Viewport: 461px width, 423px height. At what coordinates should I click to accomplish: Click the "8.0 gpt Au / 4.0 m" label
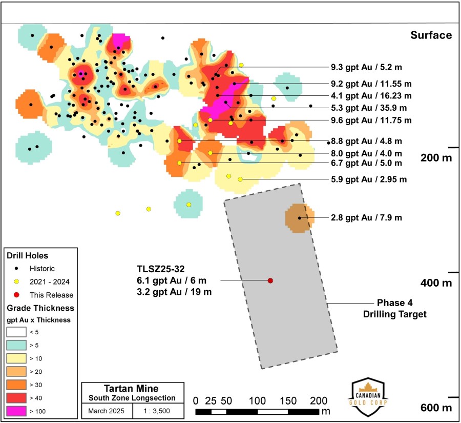tap(366, 153)
